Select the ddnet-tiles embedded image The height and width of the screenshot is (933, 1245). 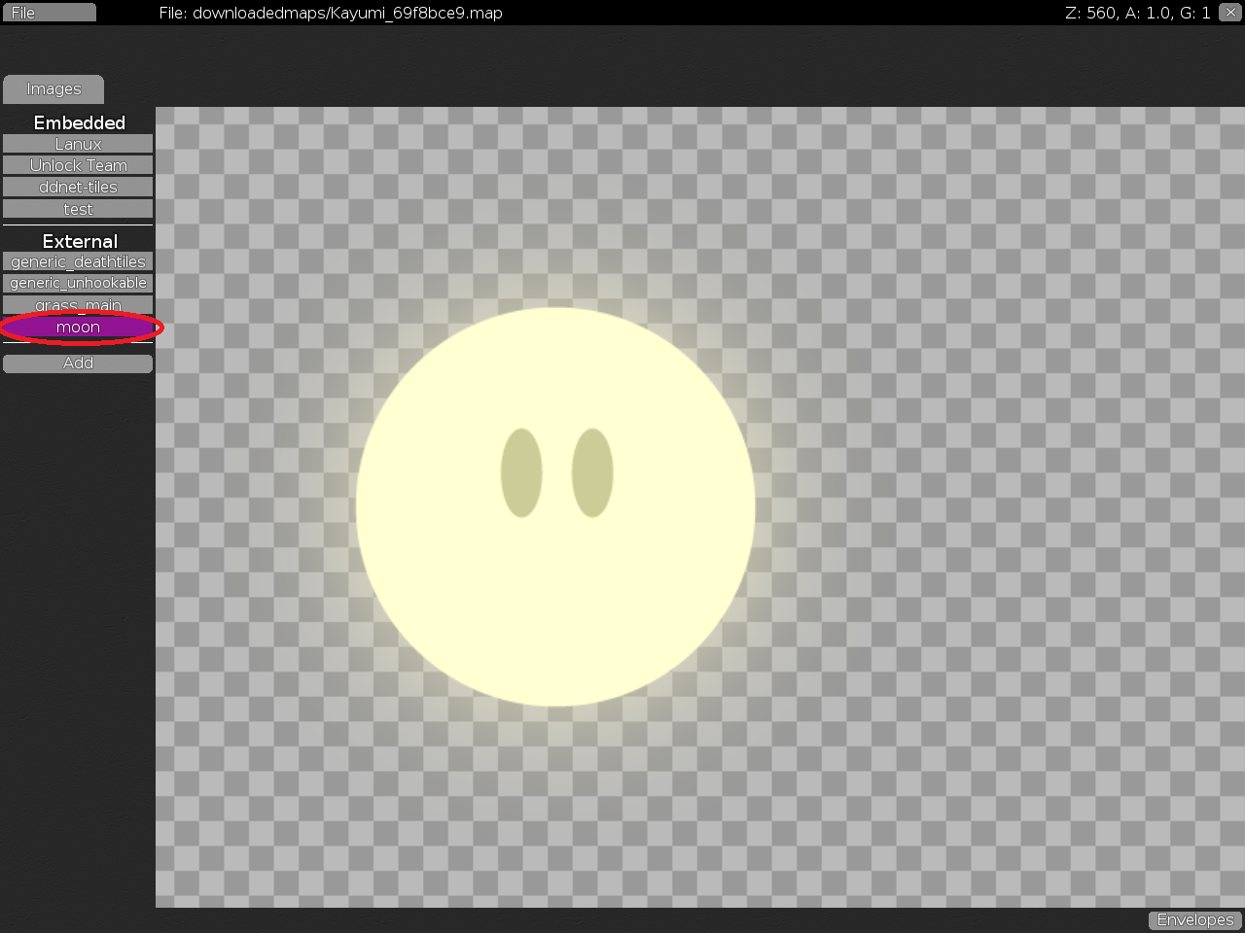[x=78, y=187]
